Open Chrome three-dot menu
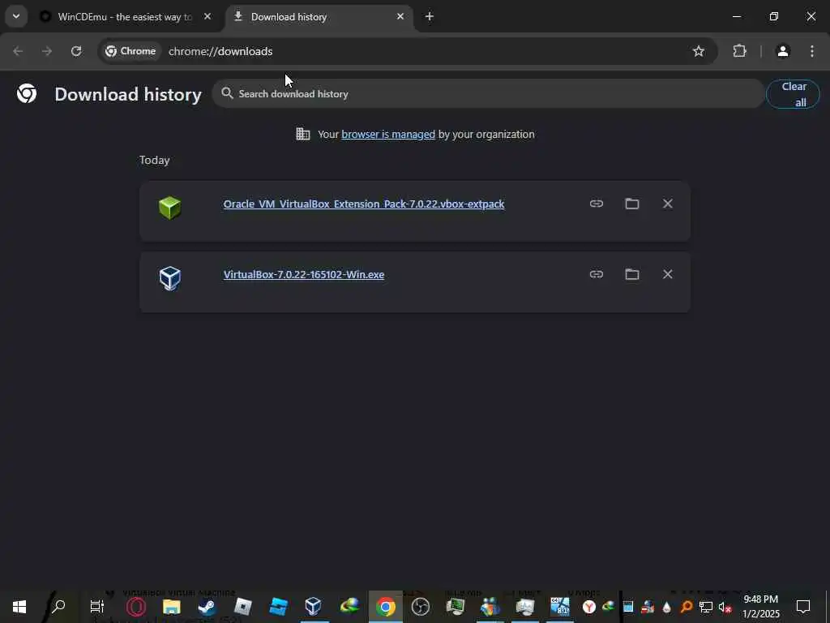830x623 pixels. [812, 51]
